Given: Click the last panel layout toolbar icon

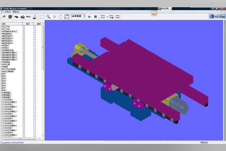Looking at the screenshot, I should [118, 17].
